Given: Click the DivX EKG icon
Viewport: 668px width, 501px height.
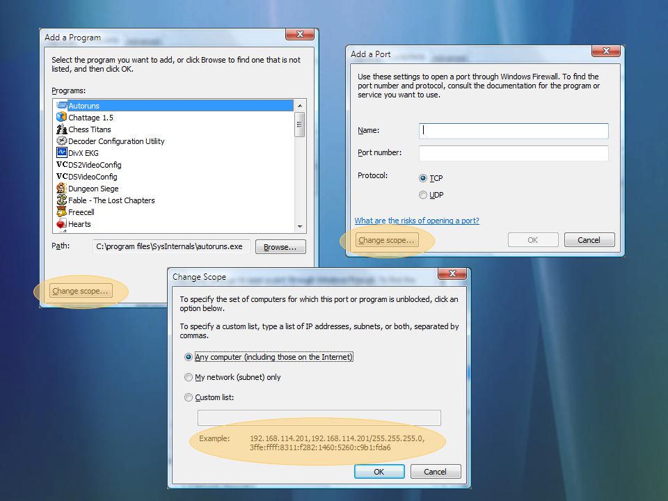Looking at the screenshot, I should click(x=62, y=152).
